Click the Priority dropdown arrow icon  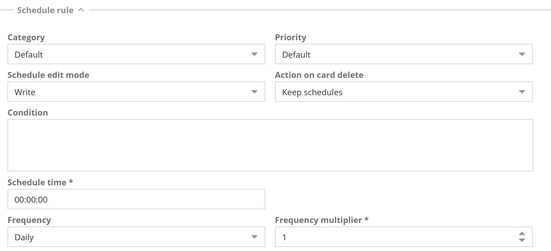tap(522, 54)
